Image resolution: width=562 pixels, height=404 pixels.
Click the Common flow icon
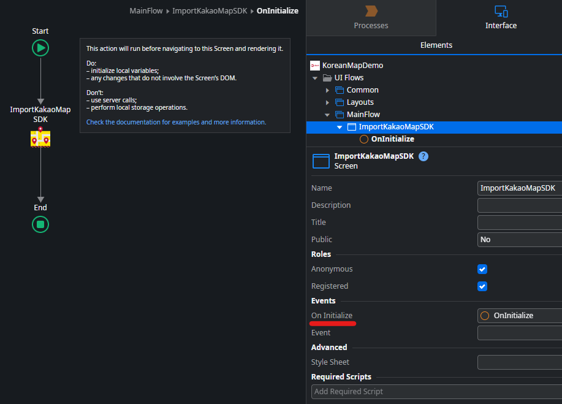tap(340, 90)
